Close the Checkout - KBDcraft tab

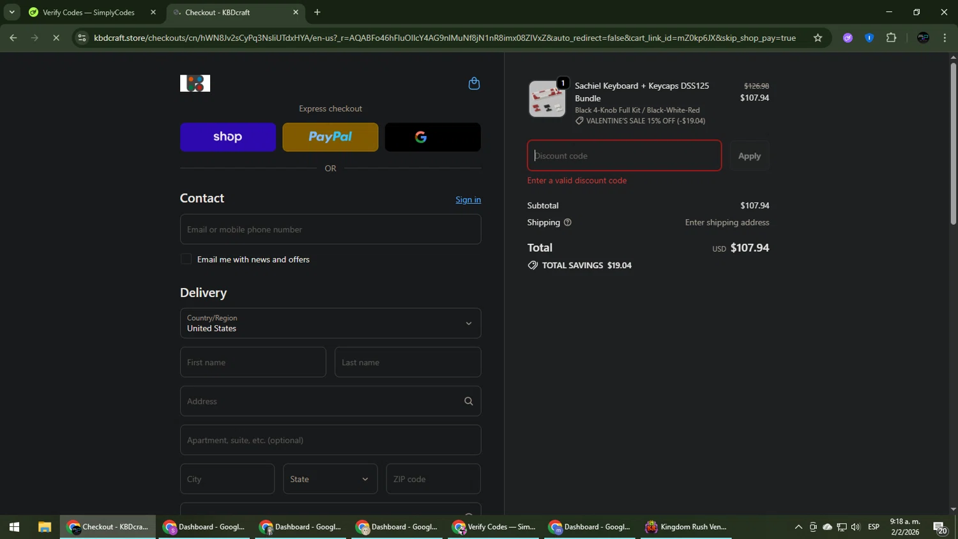click(x=295, y=12)
